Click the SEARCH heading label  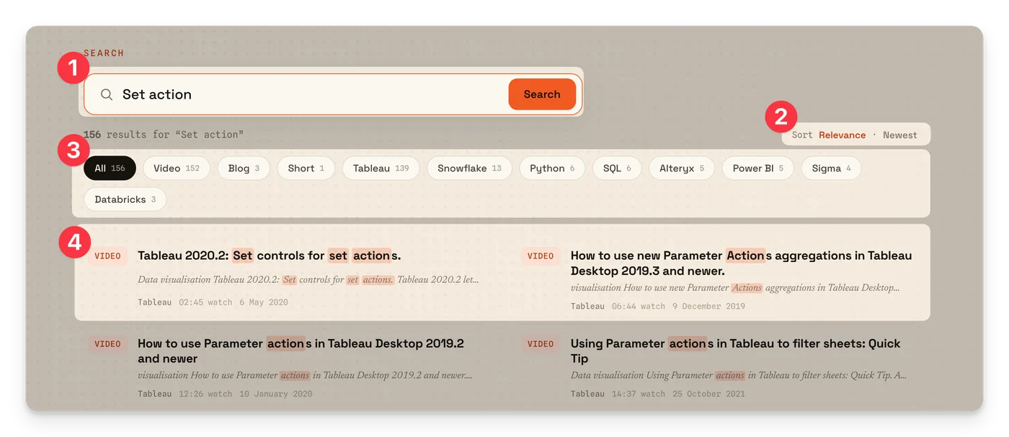pos(104,53)
